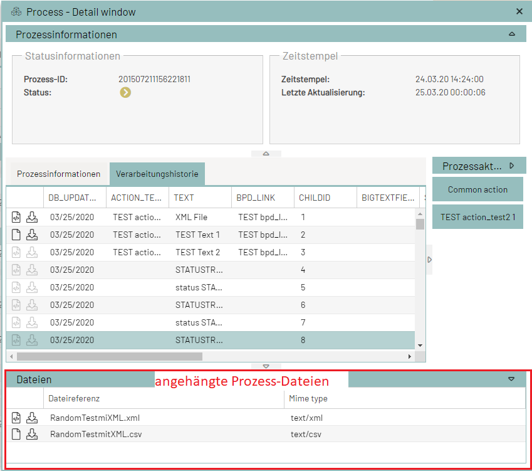Collapse the Dateien section
532x471 pixels.
(x=511, y=379)
